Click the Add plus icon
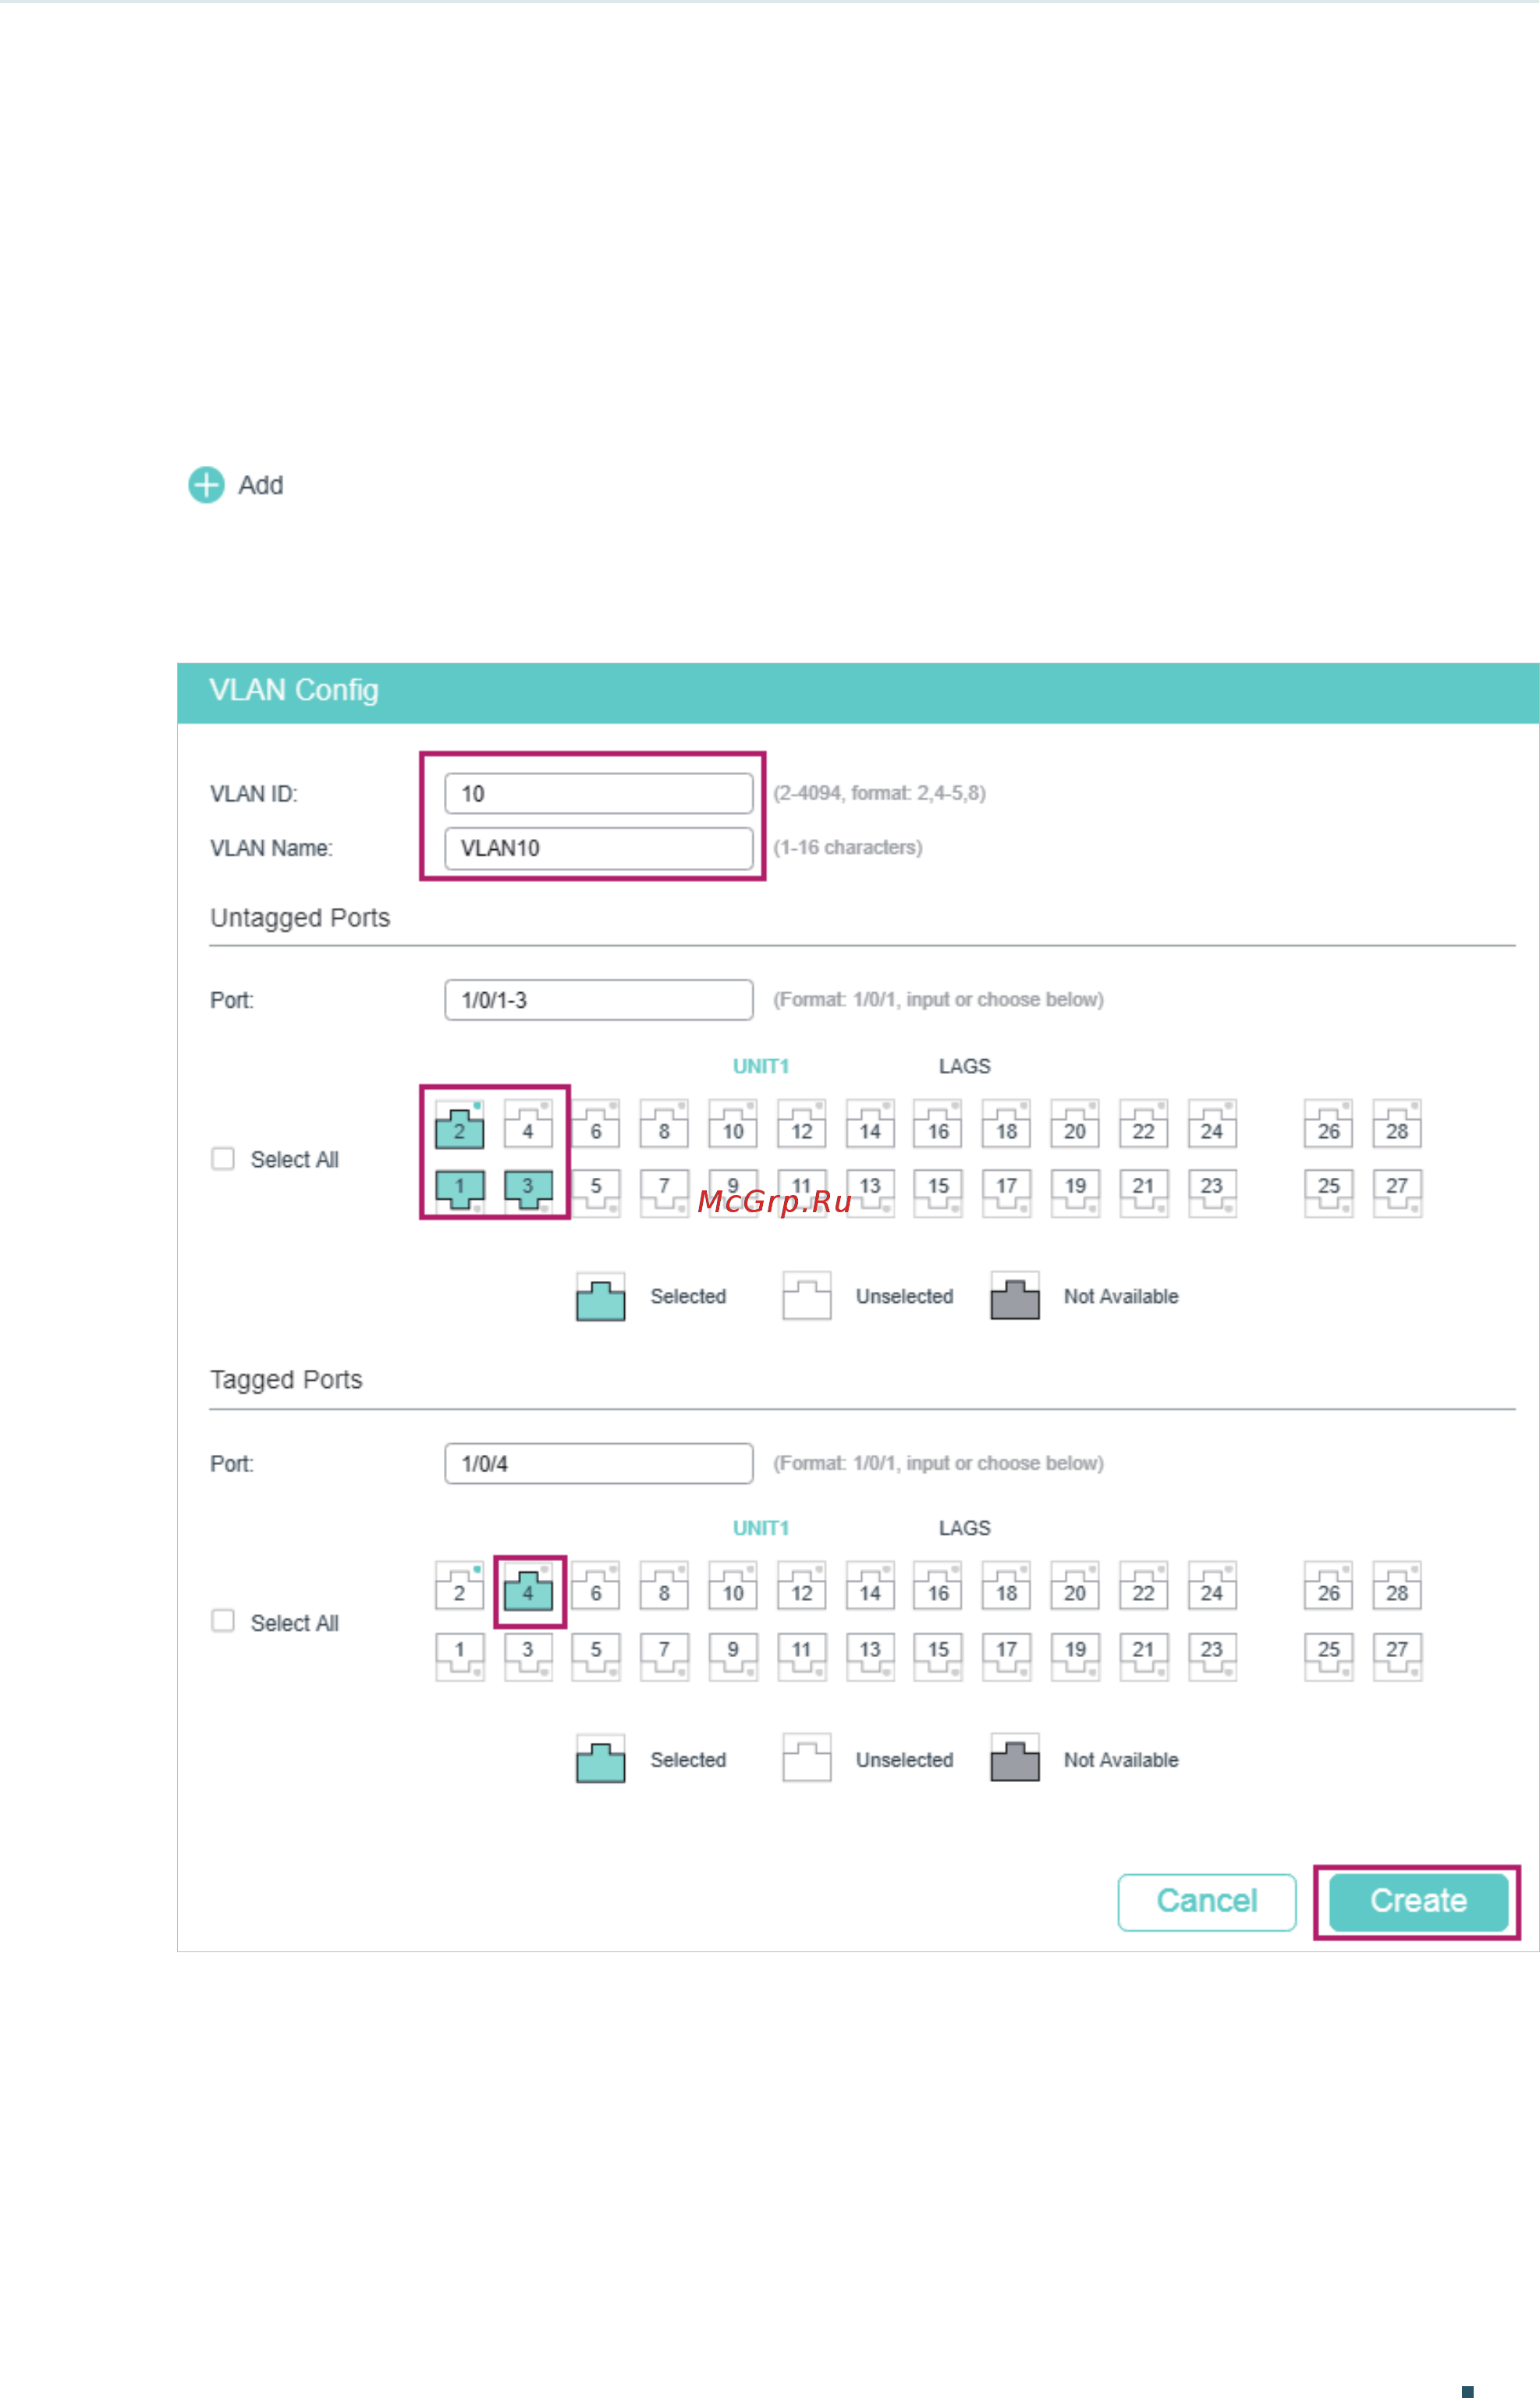Screen dimensions: 1540x2401 pyautogui.click(x=206, y=486)
